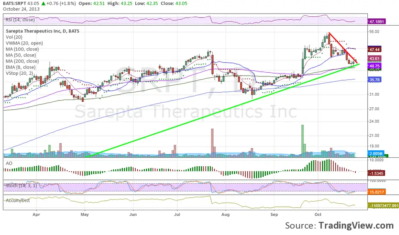This screenshot has width=399, height=235.
Task: Click the EMA (8, close) legend entry
Action: 21,68
